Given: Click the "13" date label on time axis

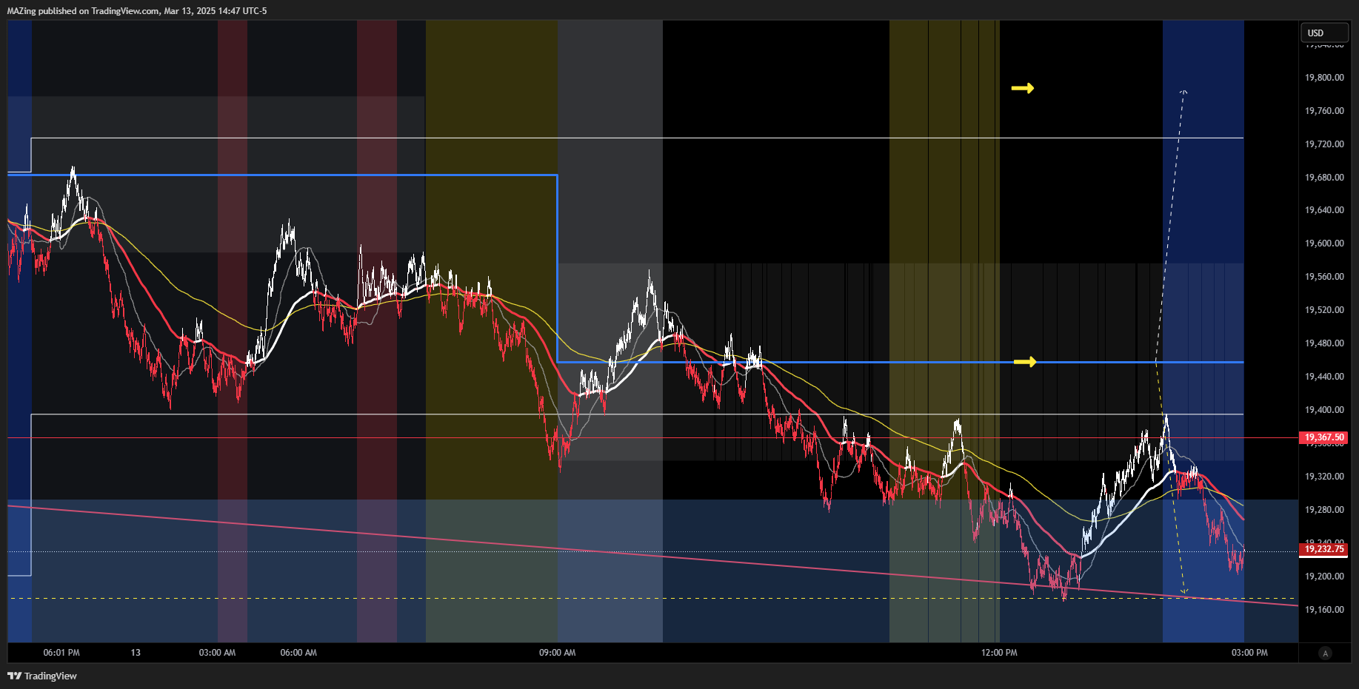Looking at the screenshot, I should coord(136,653).
